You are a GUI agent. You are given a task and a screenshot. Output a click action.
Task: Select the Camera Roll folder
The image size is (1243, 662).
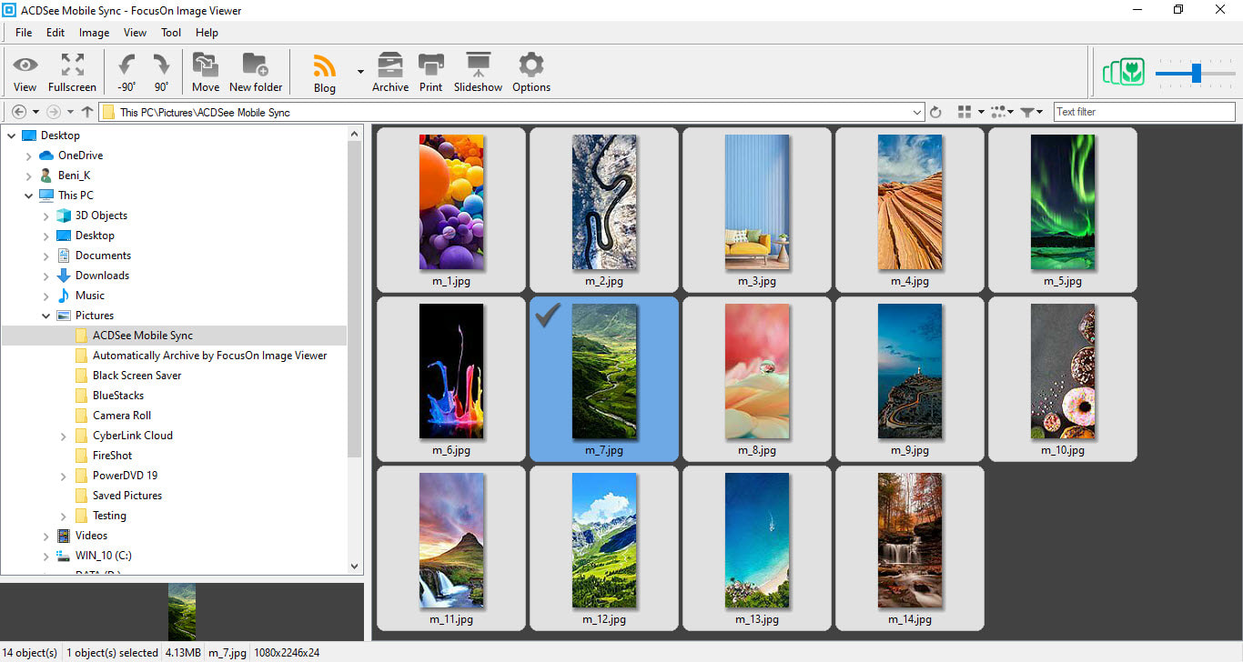pos(122,416)
